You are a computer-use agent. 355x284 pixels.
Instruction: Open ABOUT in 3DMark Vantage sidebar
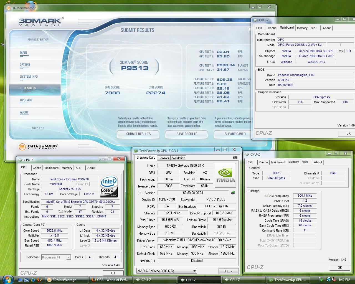[24, 112]
